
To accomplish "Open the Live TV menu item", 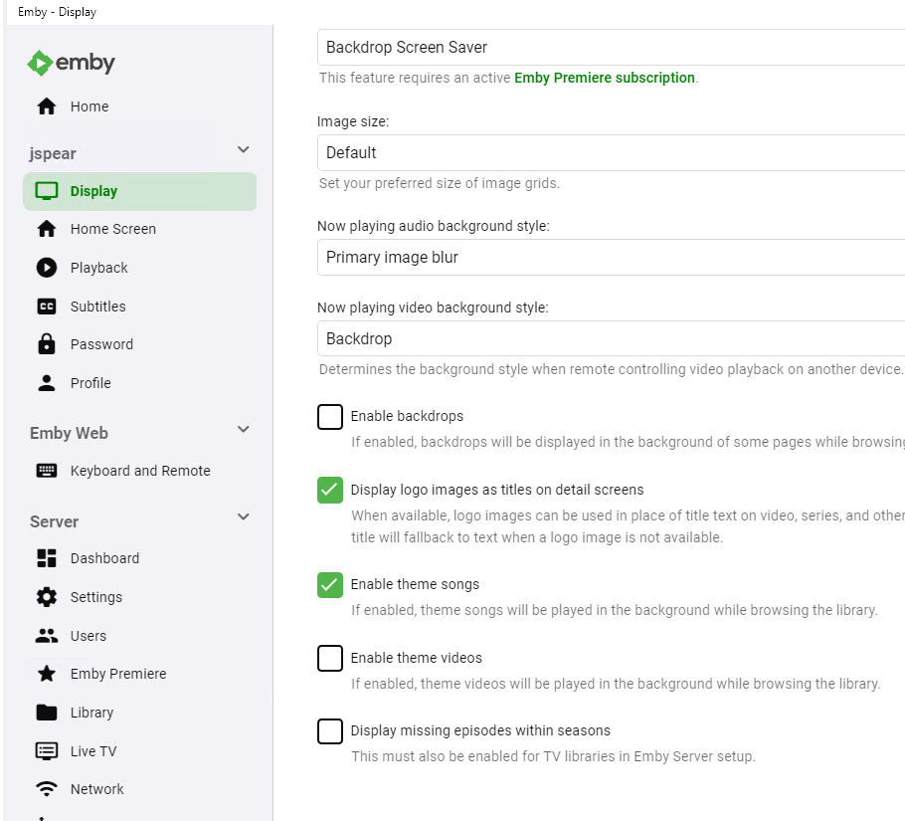I will (93, 751).
